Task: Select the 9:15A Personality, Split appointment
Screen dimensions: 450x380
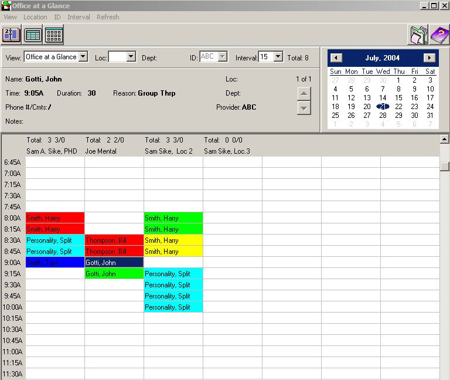Action: pyautogui.click(x=173, y=273)
